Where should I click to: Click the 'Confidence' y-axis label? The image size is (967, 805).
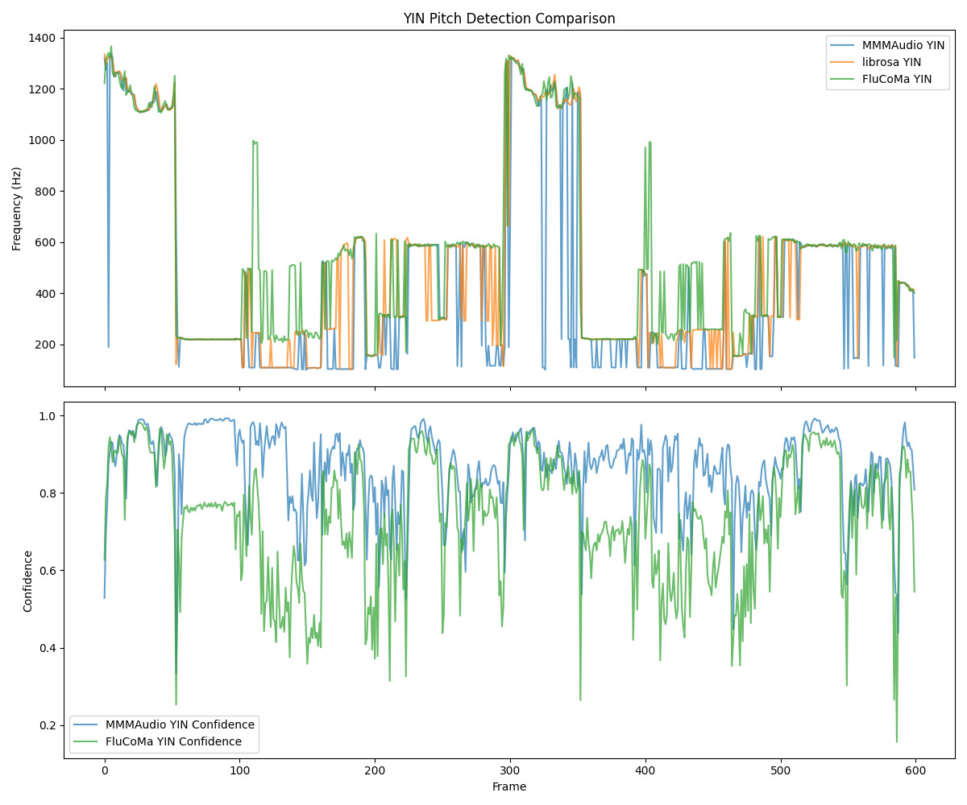point(28,581)
